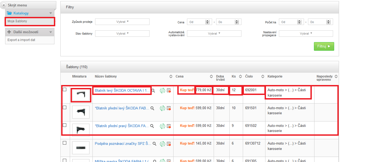Click magnifier icon for Blatník přední pravý

click(152, 126)
